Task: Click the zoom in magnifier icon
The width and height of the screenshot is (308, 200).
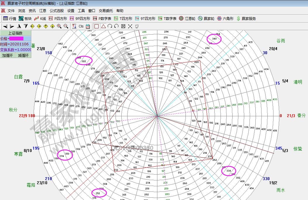Action: click(x=59, y=26)
